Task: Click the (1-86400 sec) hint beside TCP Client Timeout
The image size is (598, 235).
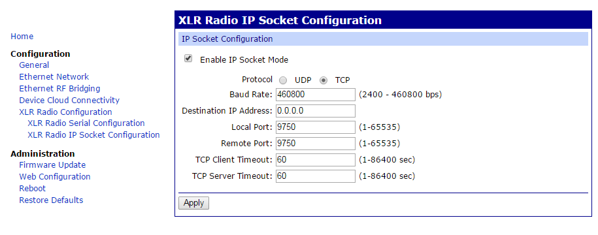Action: 387,160
